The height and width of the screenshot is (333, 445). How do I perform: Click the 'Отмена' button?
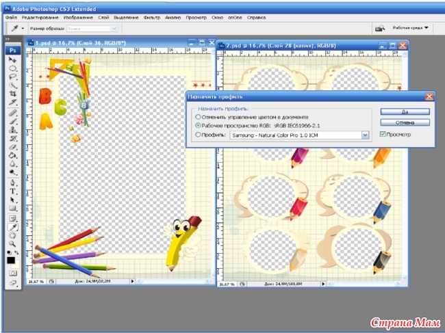click(406, 122)
